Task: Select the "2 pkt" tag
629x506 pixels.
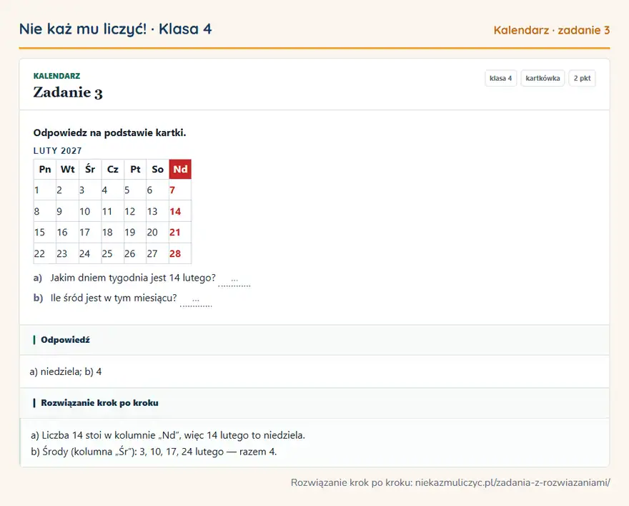Action: (582, 78)
